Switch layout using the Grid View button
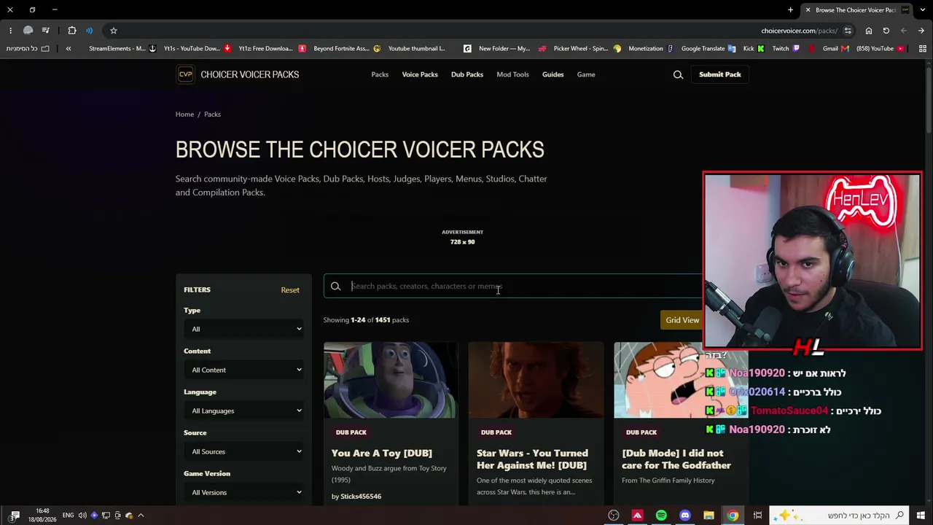Image resolution: width=933 pixels, height=525 pixels. pos(682,320)
